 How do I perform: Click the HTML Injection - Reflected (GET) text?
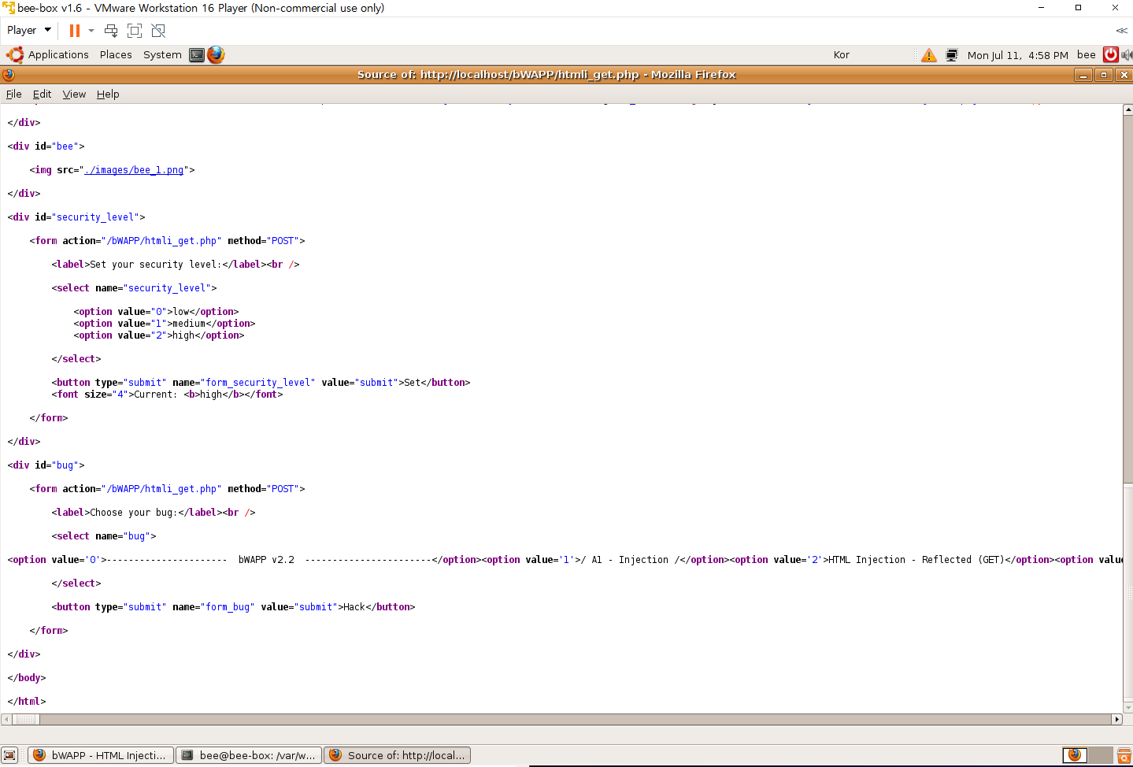pos(916,560)
